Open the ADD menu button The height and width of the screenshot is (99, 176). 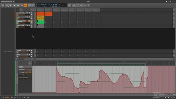click(69, 5)
